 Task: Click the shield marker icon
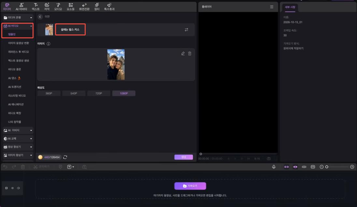point(60,167)
